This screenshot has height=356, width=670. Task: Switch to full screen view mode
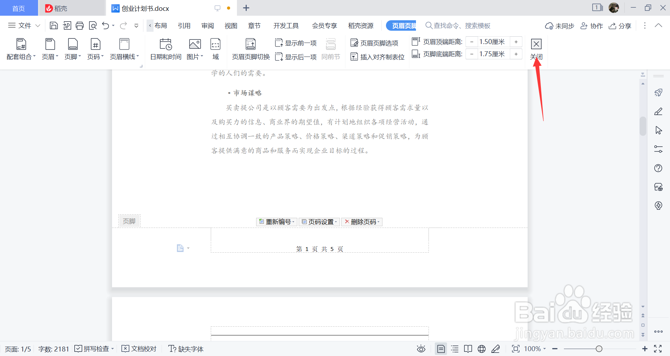(658, 349)
